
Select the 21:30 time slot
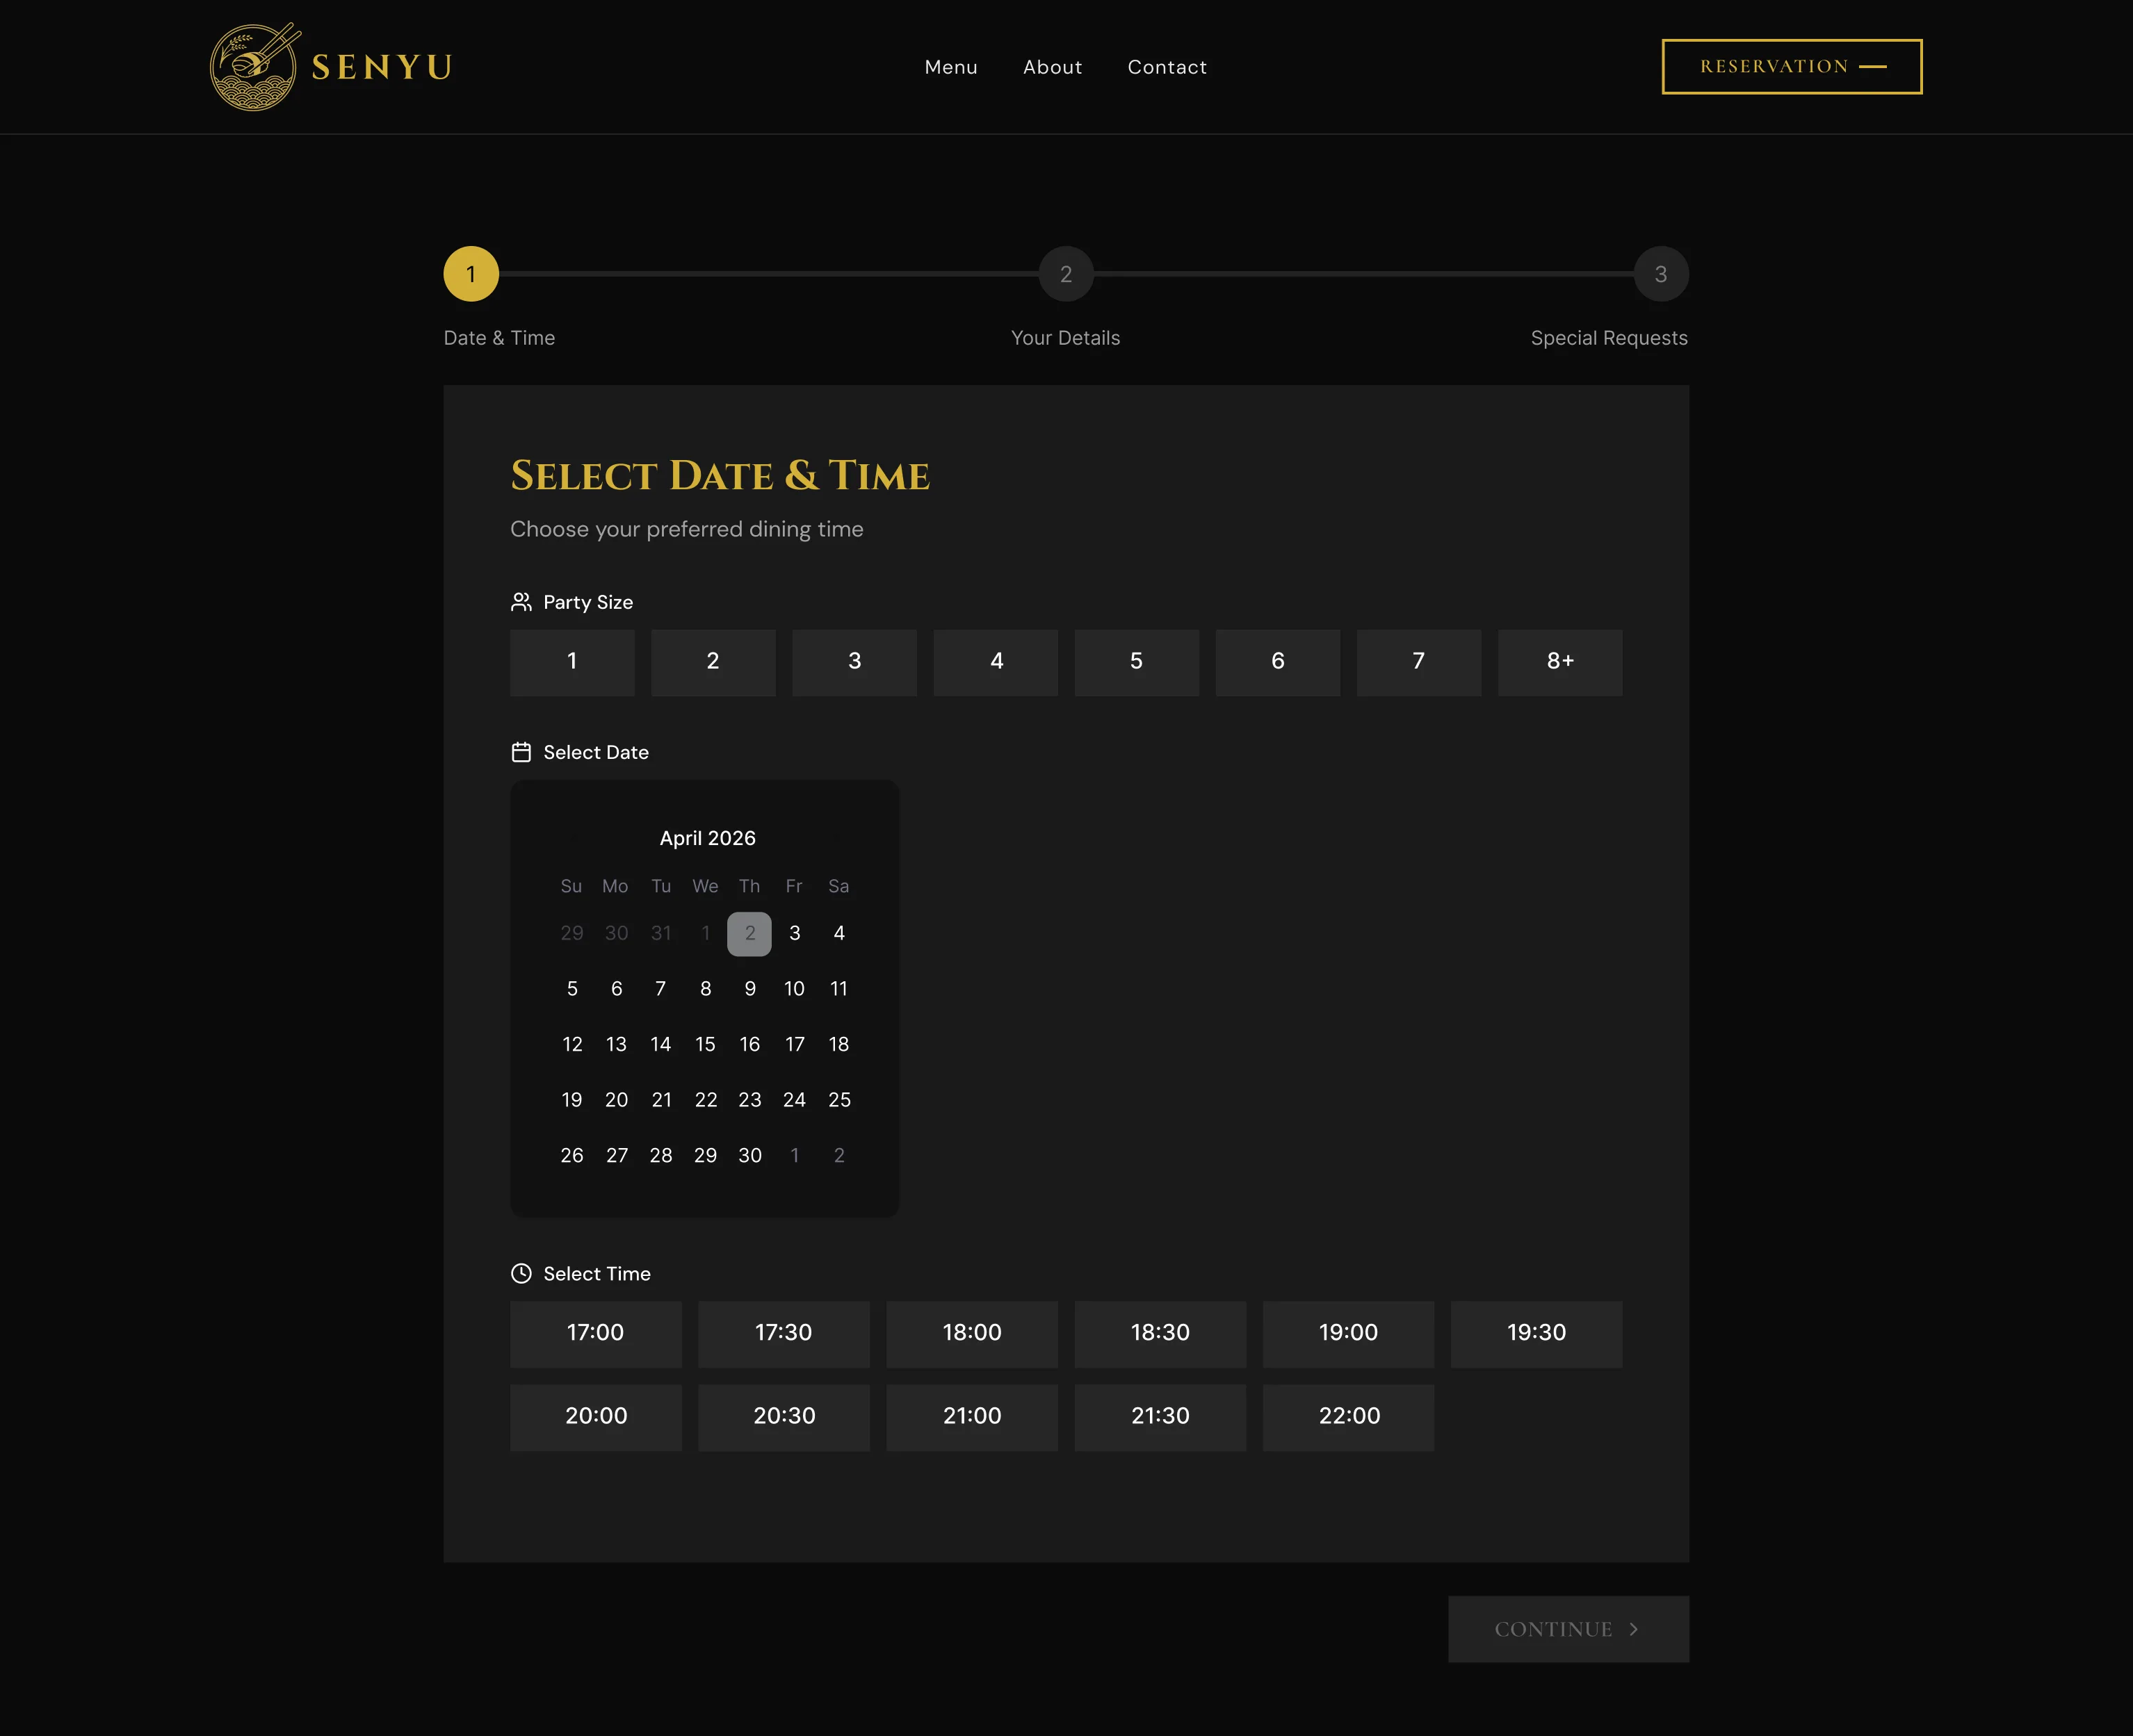coord(1160,1418)
